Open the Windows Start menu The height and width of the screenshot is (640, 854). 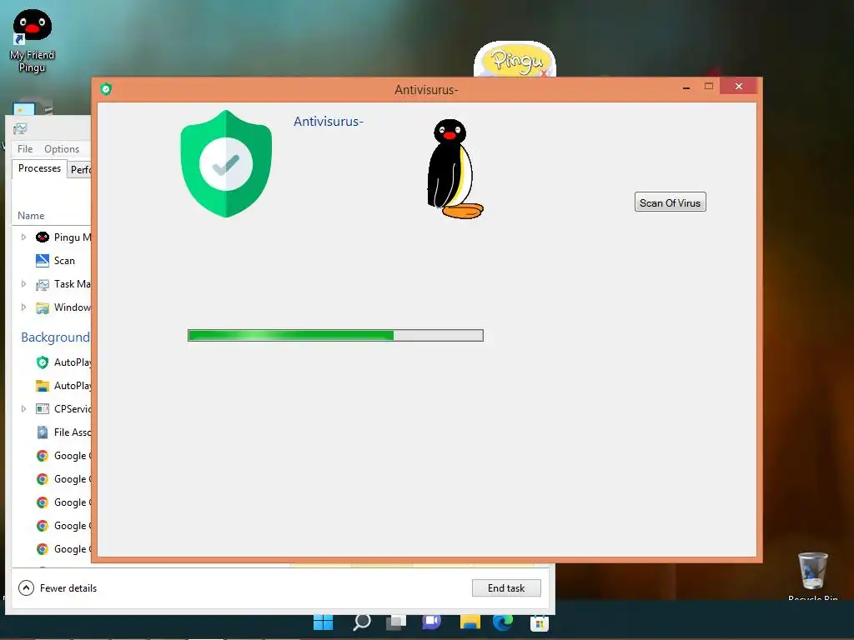click(x=323, y=622)
